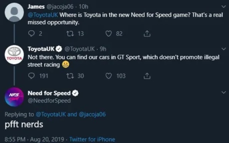Like James's tweet showing 82 likes
Screen dimensions: 229x143
(108, 33)
